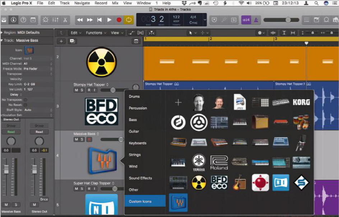Pick the Roland logo icon
Viewport: 339px width, 217px height.
219,162
